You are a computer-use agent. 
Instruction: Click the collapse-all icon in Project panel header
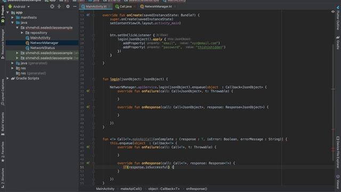tap(59, 6)
